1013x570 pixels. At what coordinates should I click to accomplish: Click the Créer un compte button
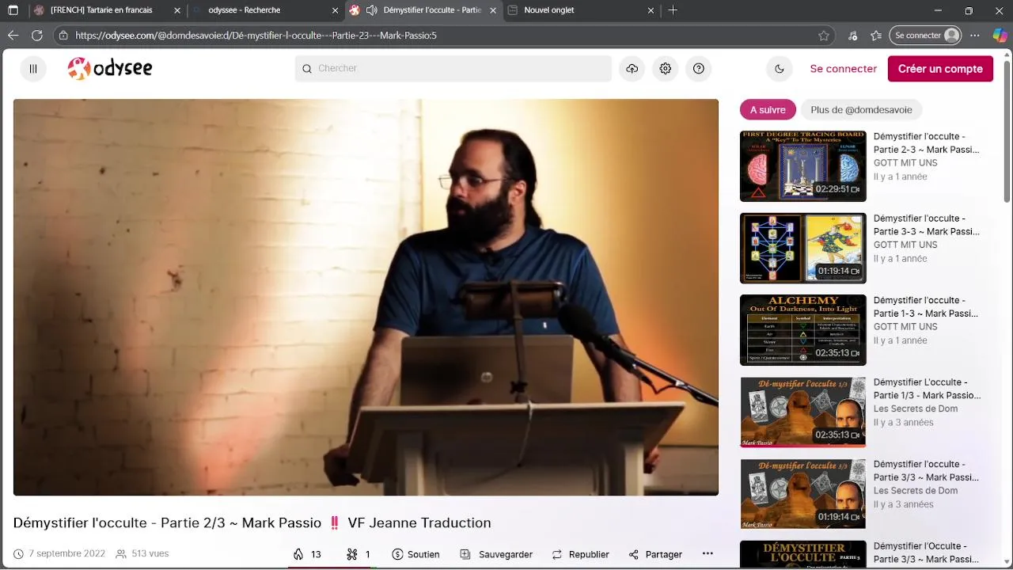point(940,69)
